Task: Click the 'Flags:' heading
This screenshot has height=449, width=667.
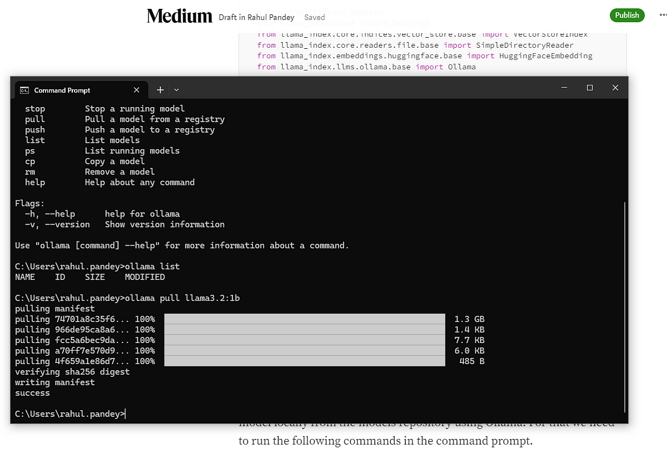Action: point(30,203)
